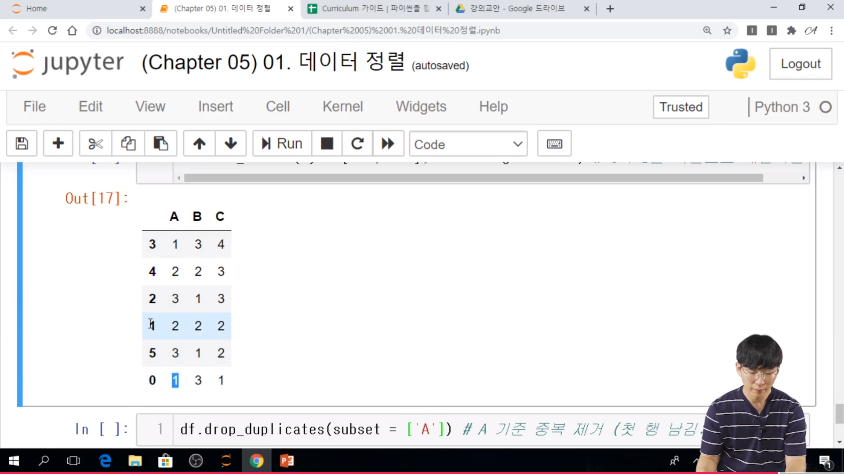
Task: Restart kernel with circular arrow icon
Action: [357, 144]
